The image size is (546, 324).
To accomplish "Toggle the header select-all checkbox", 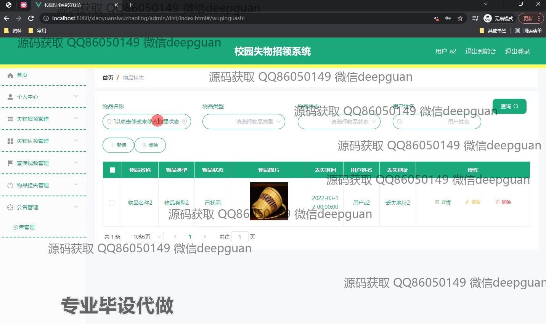I will click(112, 170).
